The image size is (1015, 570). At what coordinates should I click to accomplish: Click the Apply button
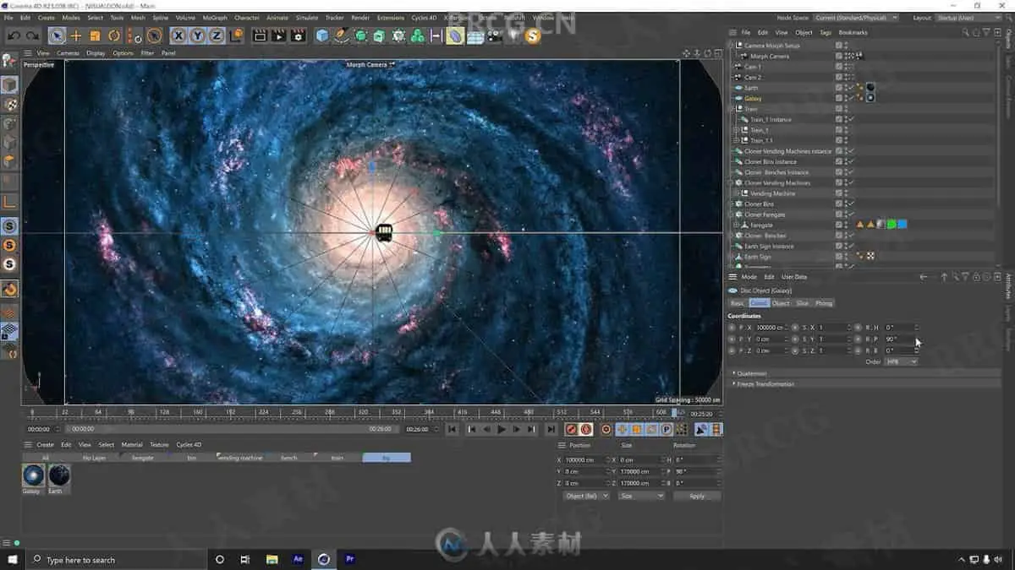[697, 496]
